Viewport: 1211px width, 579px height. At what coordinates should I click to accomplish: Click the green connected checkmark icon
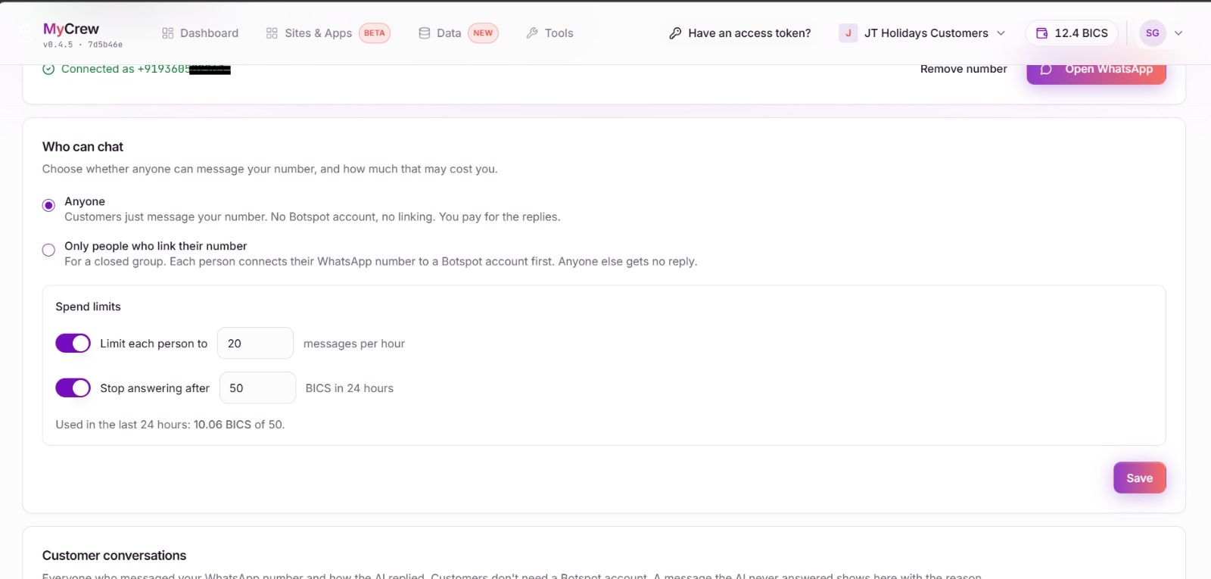[48, 69]
